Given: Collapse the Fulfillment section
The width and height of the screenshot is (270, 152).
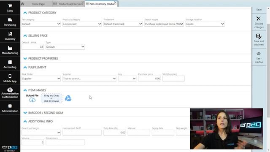Looking at the screenshot, I should click(x=25, y=67).
